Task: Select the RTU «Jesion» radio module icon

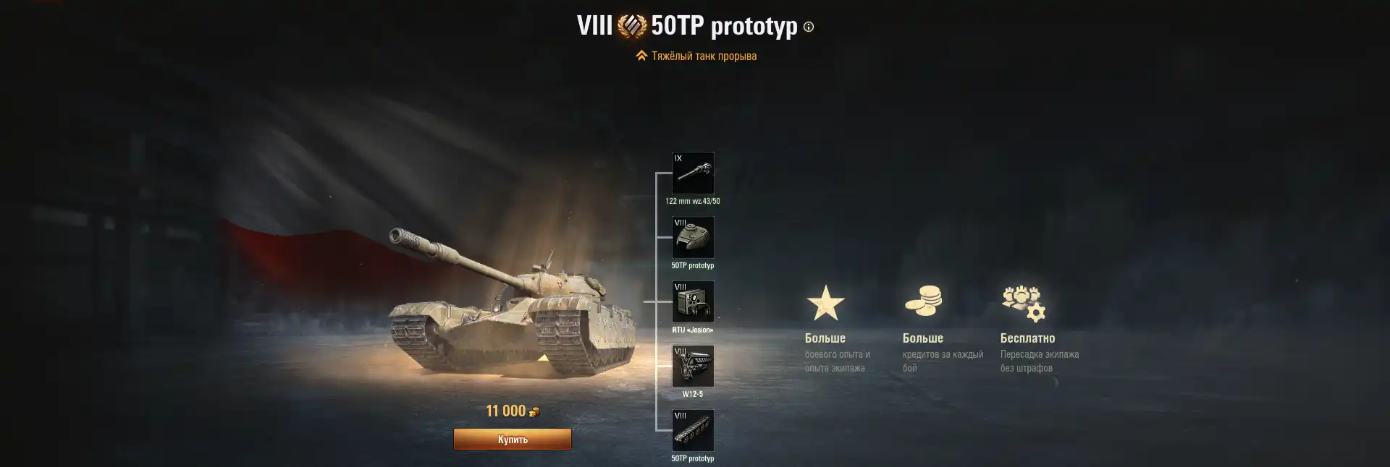Action: (693, 301)
